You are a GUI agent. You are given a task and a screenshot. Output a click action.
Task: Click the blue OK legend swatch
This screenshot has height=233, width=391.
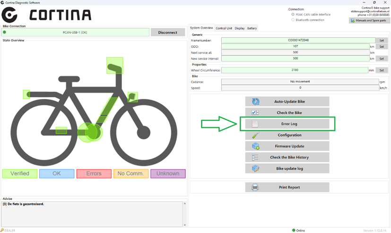pyautogui.click(x=57, y=173)
